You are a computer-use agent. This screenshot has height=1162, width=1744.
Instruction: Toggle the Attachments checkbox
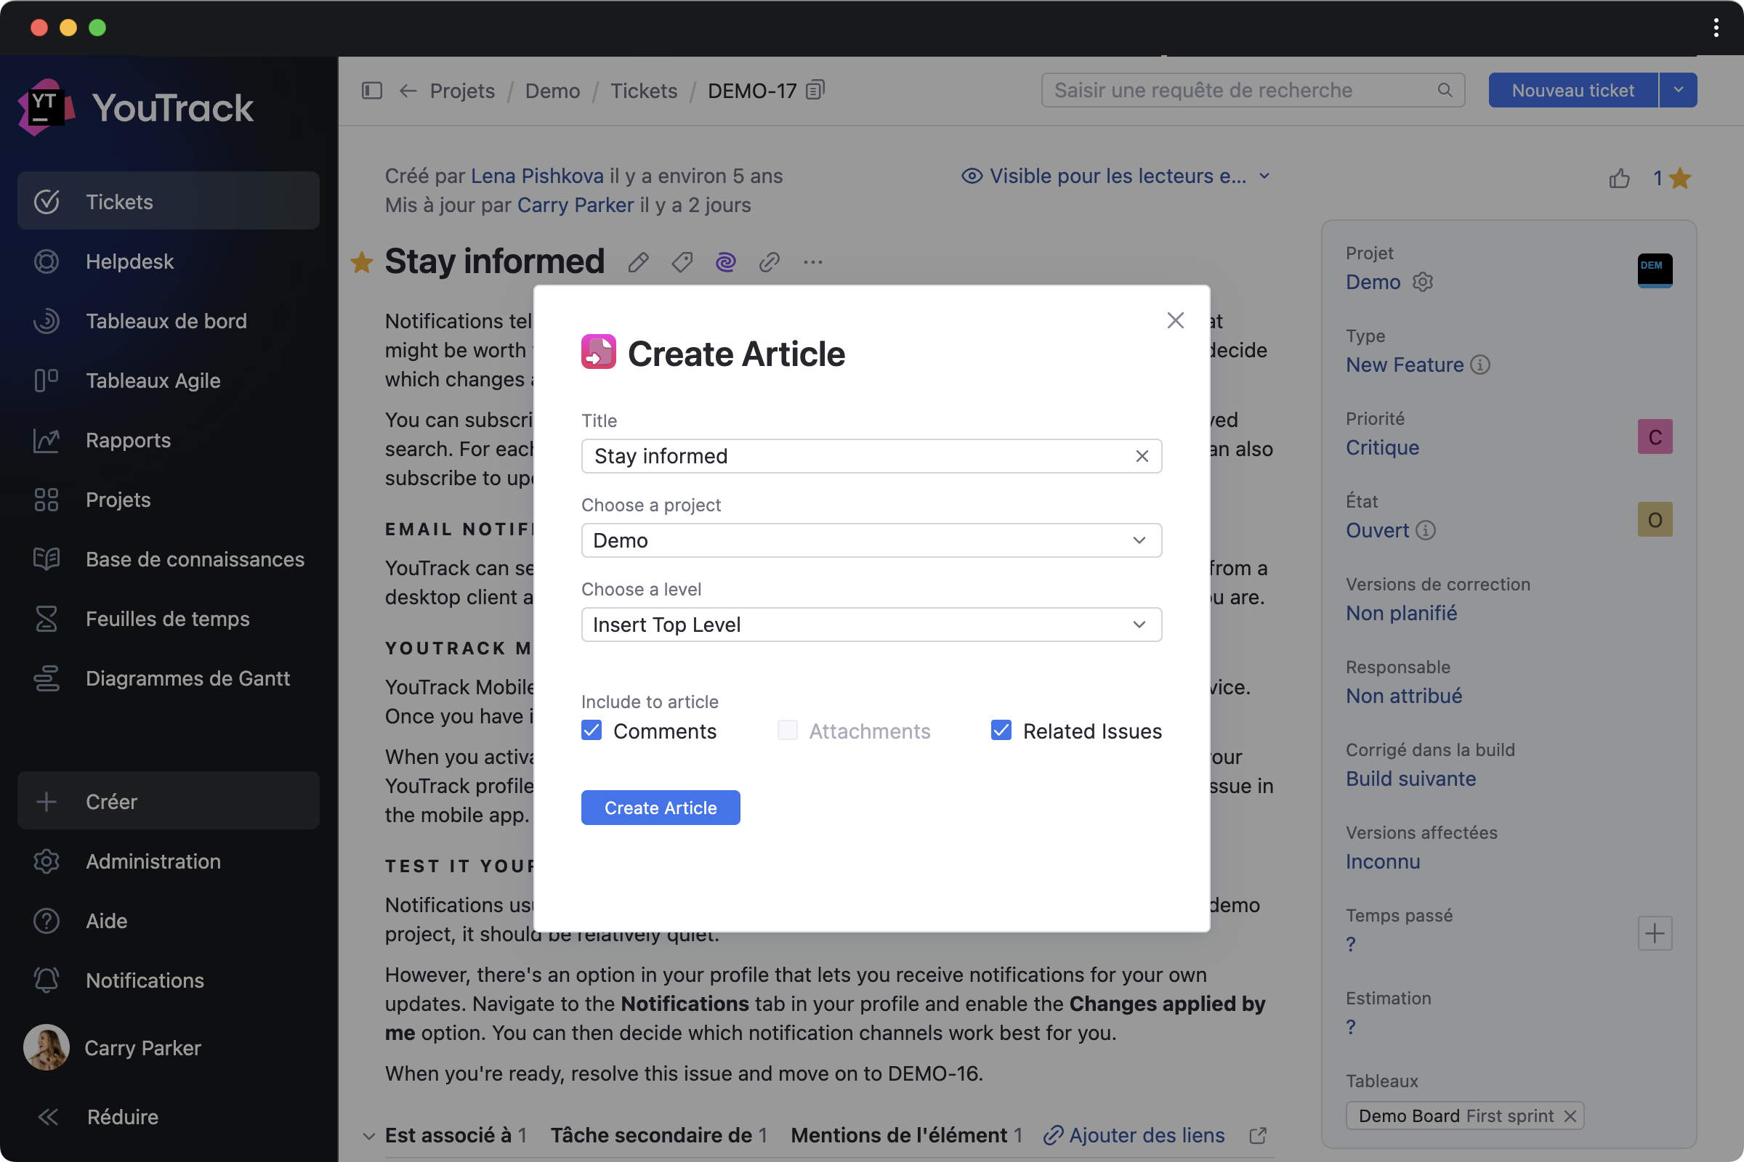pos(788,731)
